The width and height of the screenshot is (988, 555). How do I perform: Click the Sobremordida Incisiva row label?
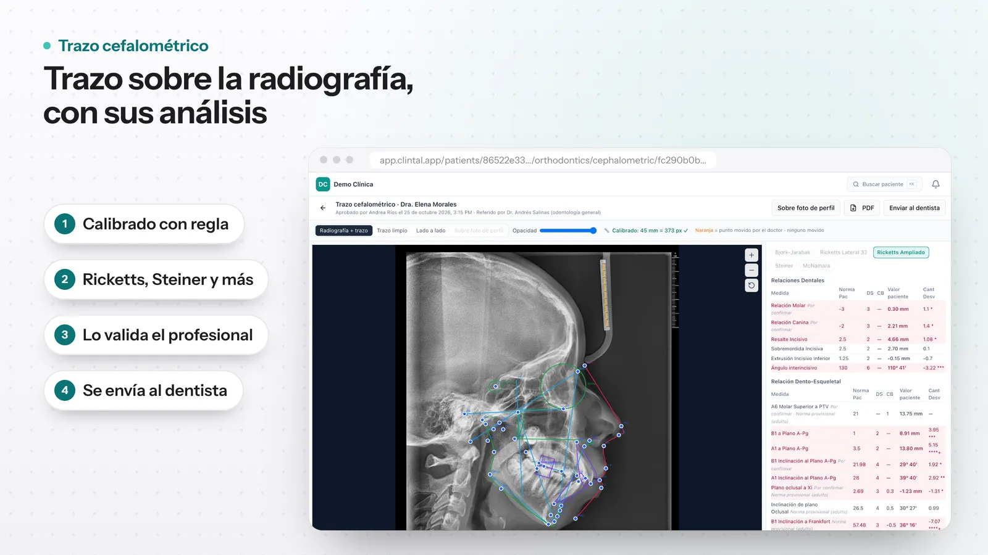pyautogui.click(x=797, y=349)
